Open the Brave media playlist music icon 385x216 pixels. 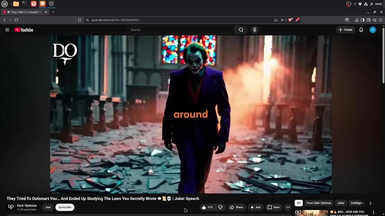pyautogui.click(x=357, y=20)
